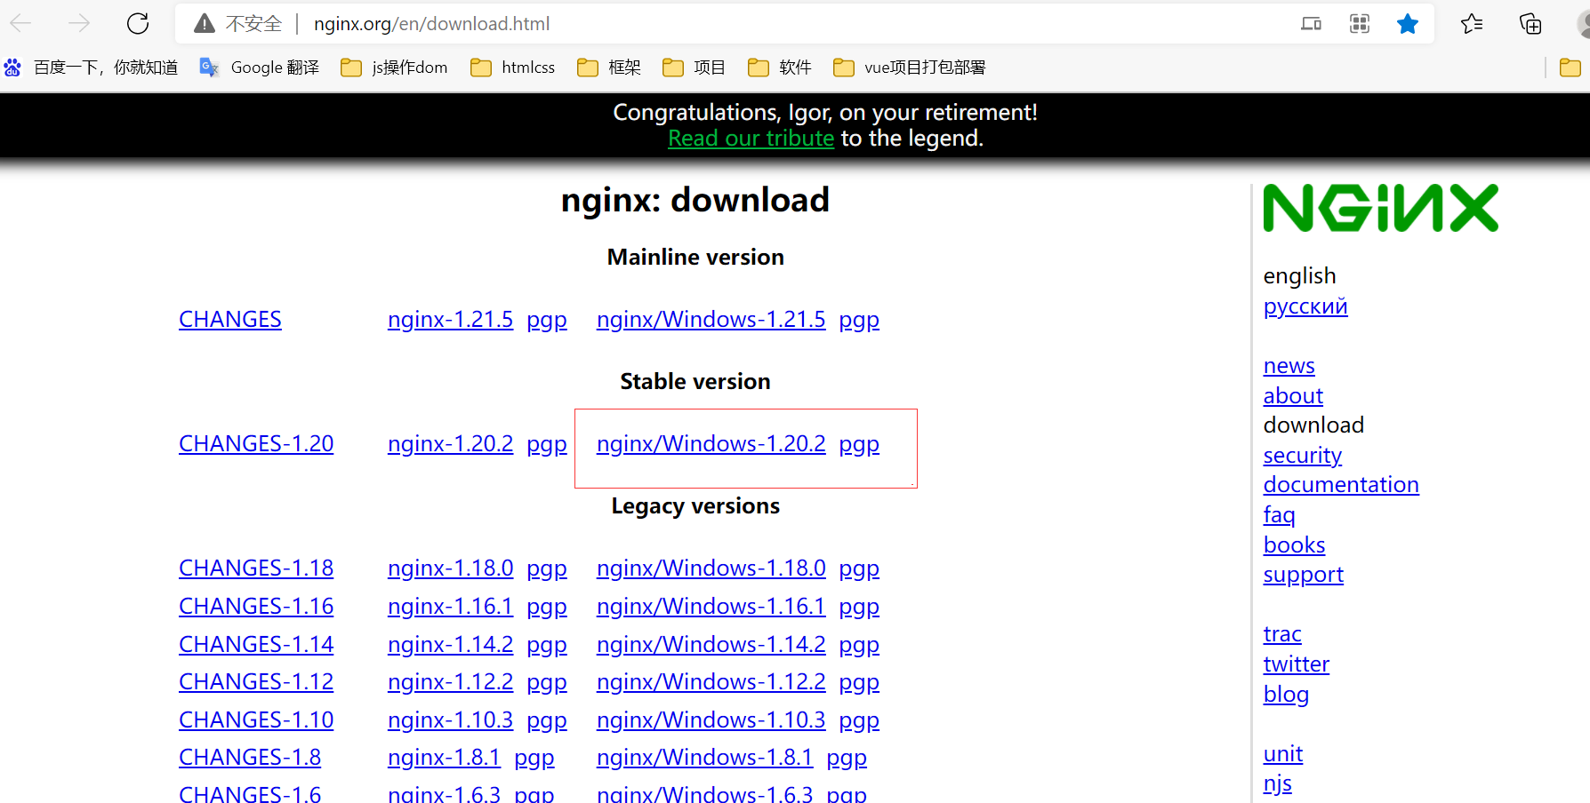Open pgp signature for nginx/Windows-1.20.2
This screenshot has height=803, width=1590.
859,446
